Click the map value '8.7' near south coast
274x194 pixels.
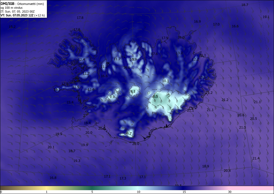tap(129, 134)
